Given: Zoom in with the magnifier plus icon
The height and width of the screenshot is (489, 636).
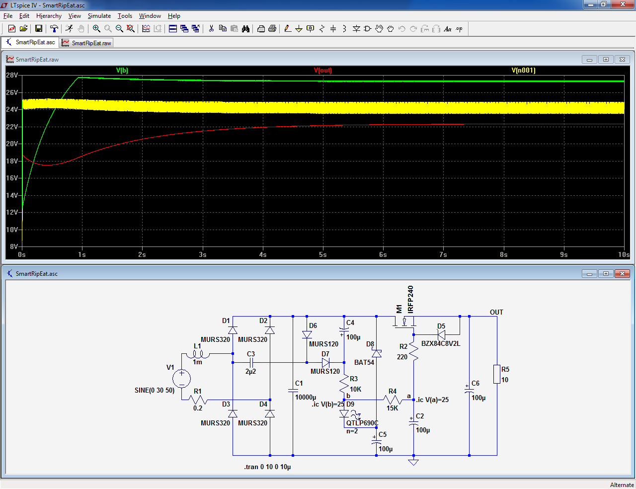Looking at the screenshot, I should [96, 29].
